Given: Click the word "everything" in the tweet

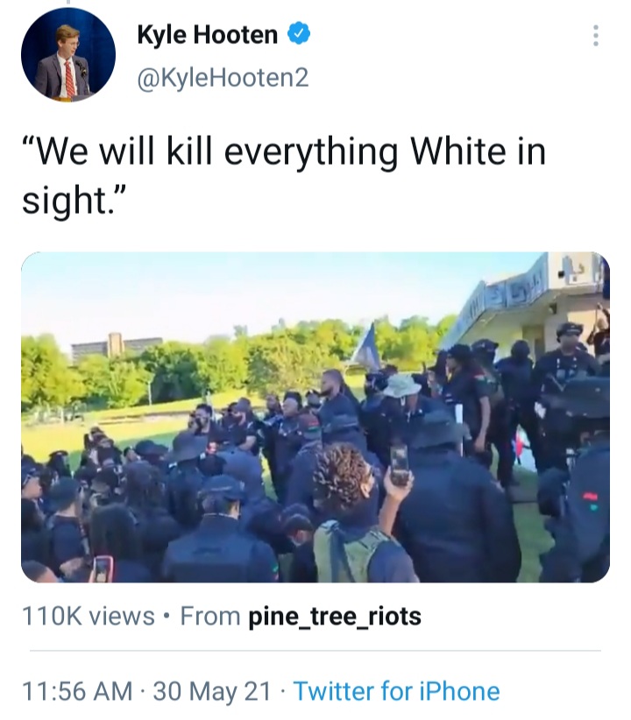Looking at the screenshot, I should coord(310,154).
